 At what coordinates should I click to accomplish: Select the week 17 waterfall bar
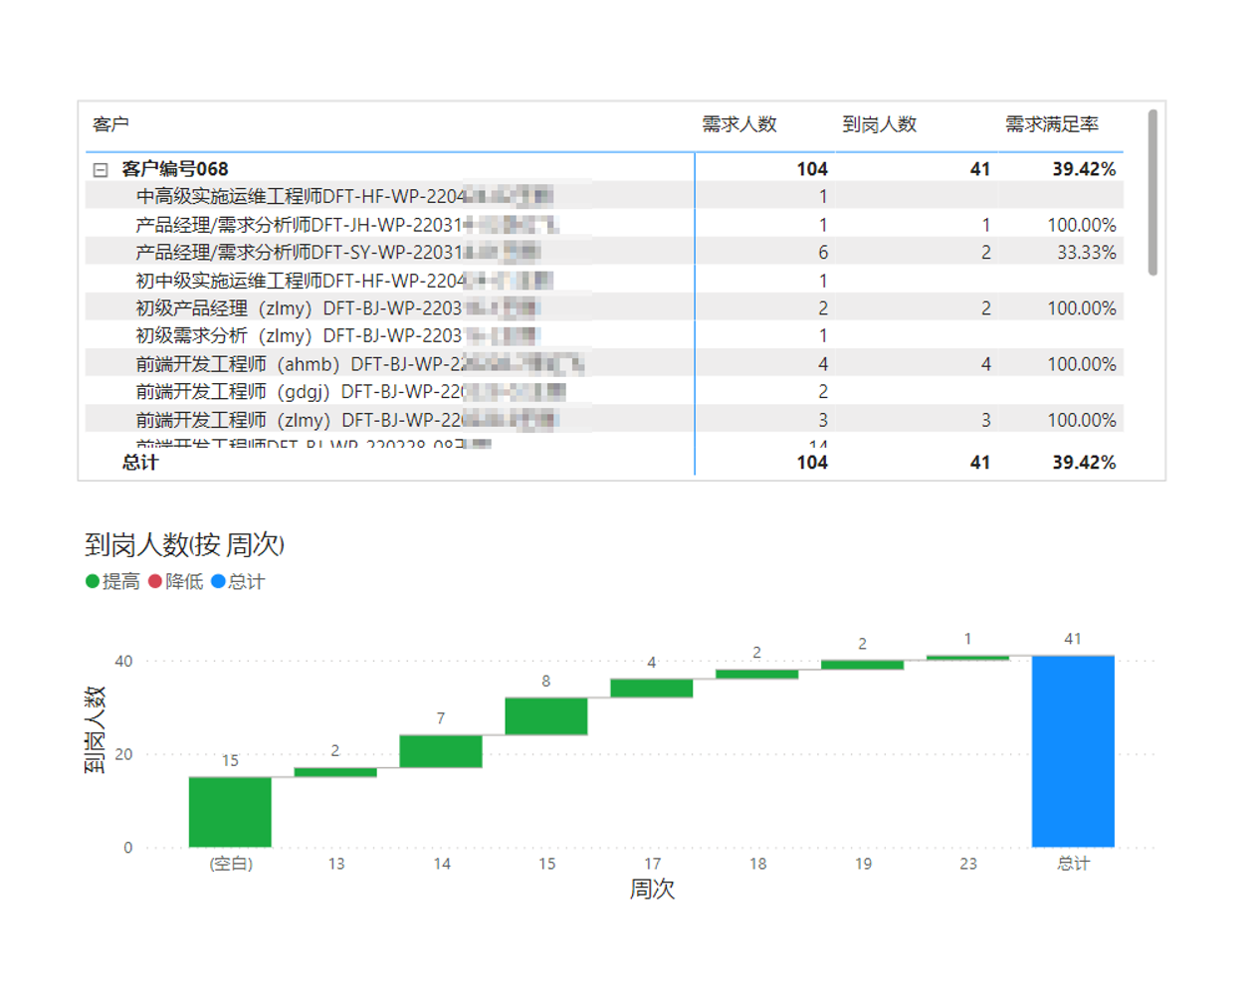[x=652, y=688]
